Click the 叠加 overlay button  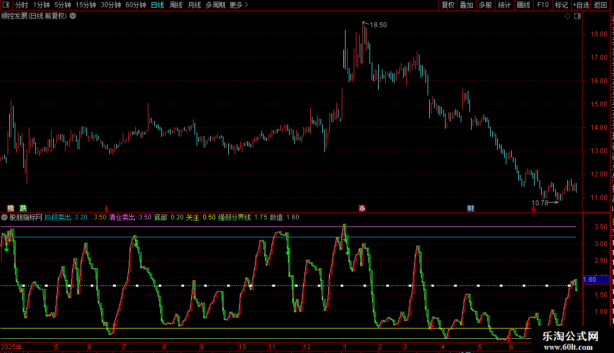coord(467,5)
